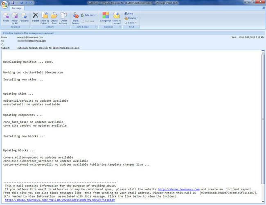Screen dimensions: 266x205
Task: Click the 'core_form_base' line
Action: (x=33, y=122)
